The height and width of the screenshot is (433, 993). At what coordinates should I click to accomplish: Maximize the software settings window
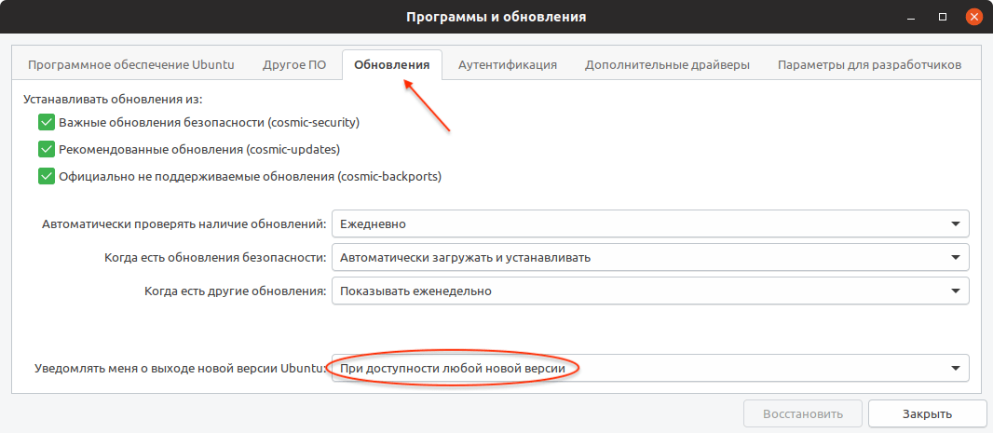[943, 17]
